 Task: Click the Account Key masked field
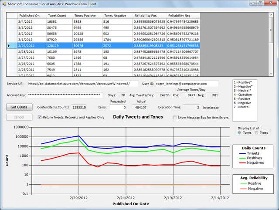tap(65, 95)
